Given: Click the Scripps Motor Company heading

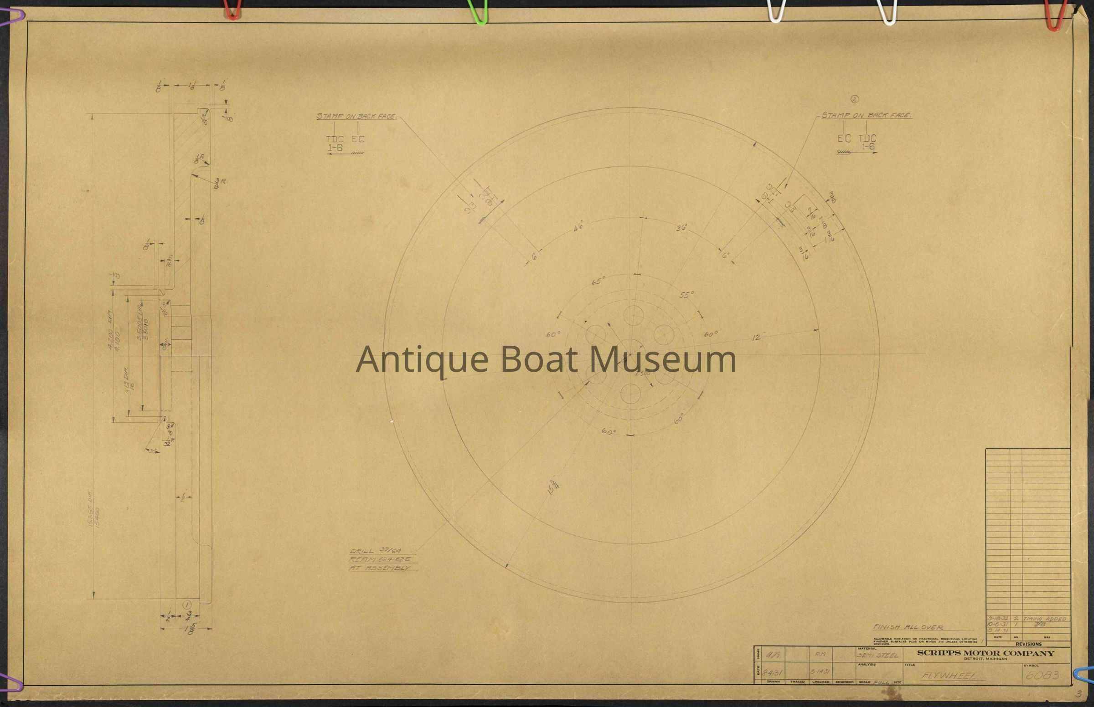Looking at the screenshot, I should click(x=986, y=653).
